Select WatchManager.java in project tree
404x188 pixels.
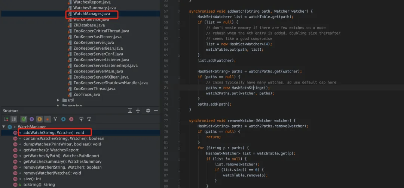click(92, 13)
